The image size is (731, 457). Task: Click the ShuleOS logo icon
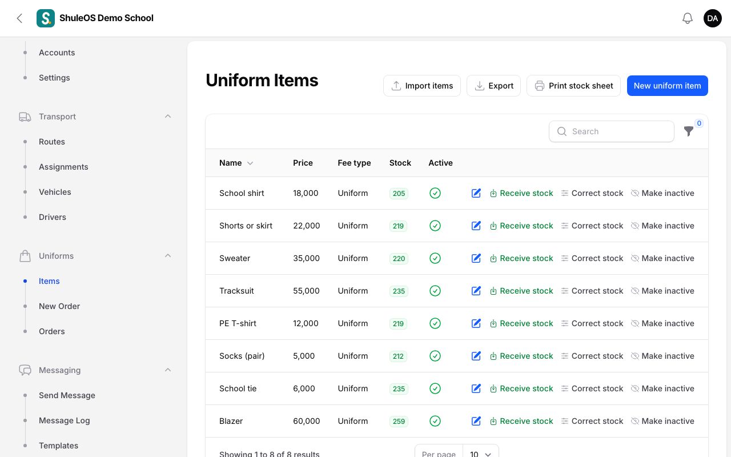point(46,18)
